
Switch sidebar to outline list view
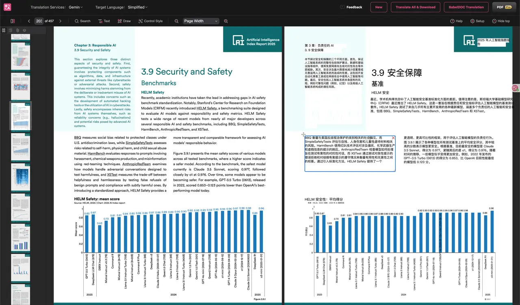click(x=11, y=30)
